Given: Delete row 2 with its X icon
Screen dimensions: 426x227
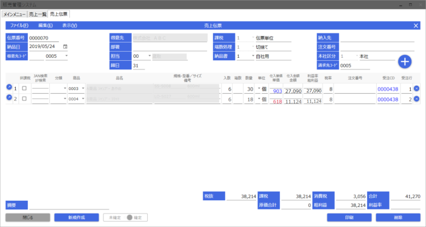Looking at the screenshot, I should click(416, 99).
